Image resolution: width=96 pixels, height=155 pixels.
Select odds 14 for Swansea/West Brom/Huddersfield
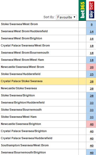92,31
